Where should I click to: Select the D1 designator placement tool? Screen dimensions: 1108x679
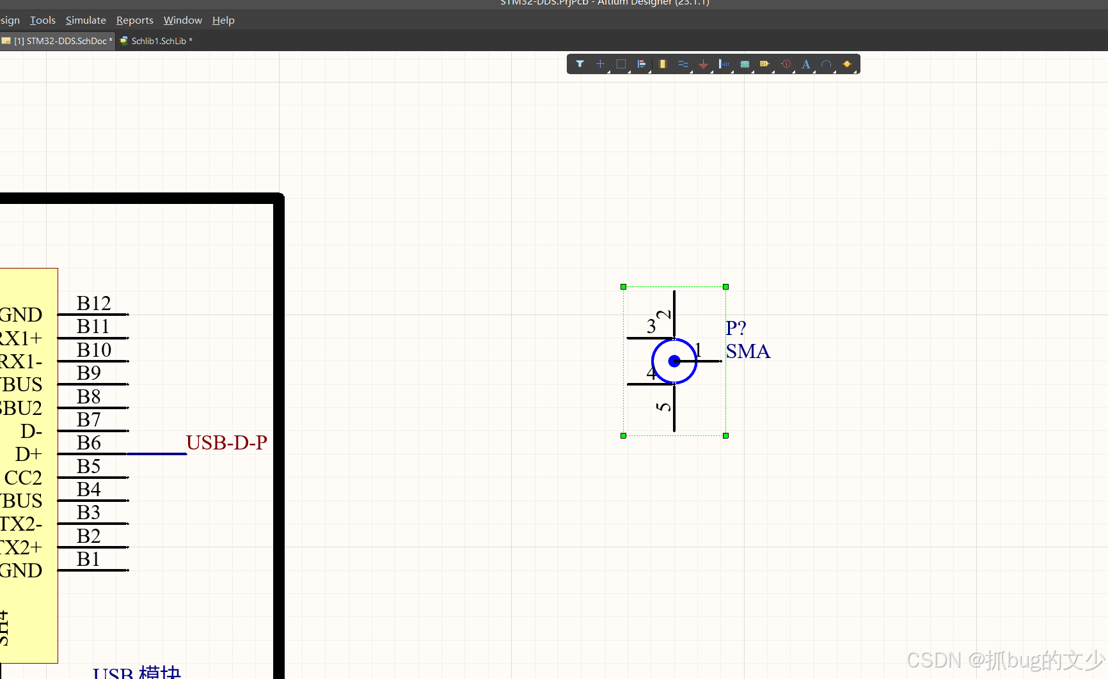[764, 64]
